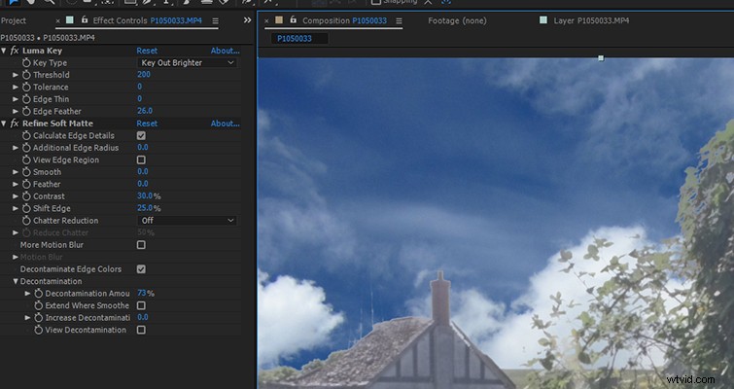
Task: Open the Effect Controls panel menu
Action: (x=215, y=20)
